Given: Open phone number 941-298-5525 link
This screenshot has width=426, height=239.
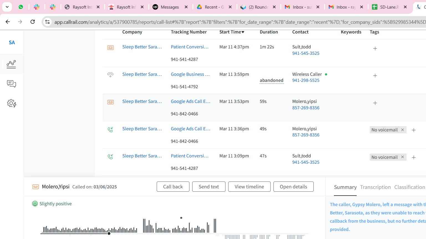Looking at the screenshot, I should [306, 80].
